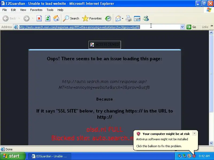
Task: Go to the Home page icon
Action: tap(56, 18)
